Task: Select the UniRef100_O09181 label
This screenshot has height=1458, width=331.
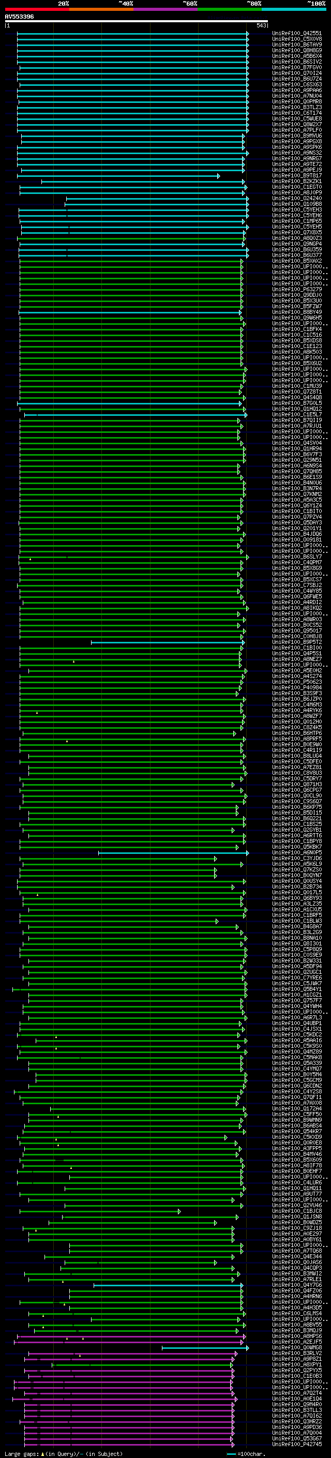Action: click(x=296, y=540)
